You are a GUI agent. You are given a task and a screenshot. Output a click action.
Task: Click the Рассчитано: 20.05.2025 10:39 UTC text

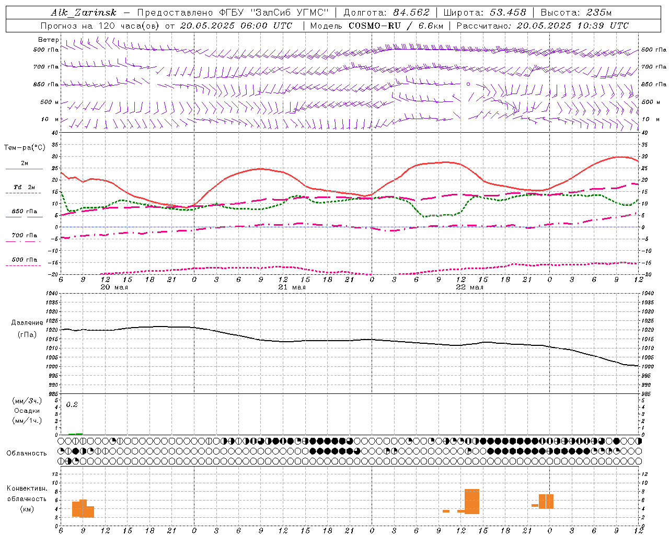[543, 26]
